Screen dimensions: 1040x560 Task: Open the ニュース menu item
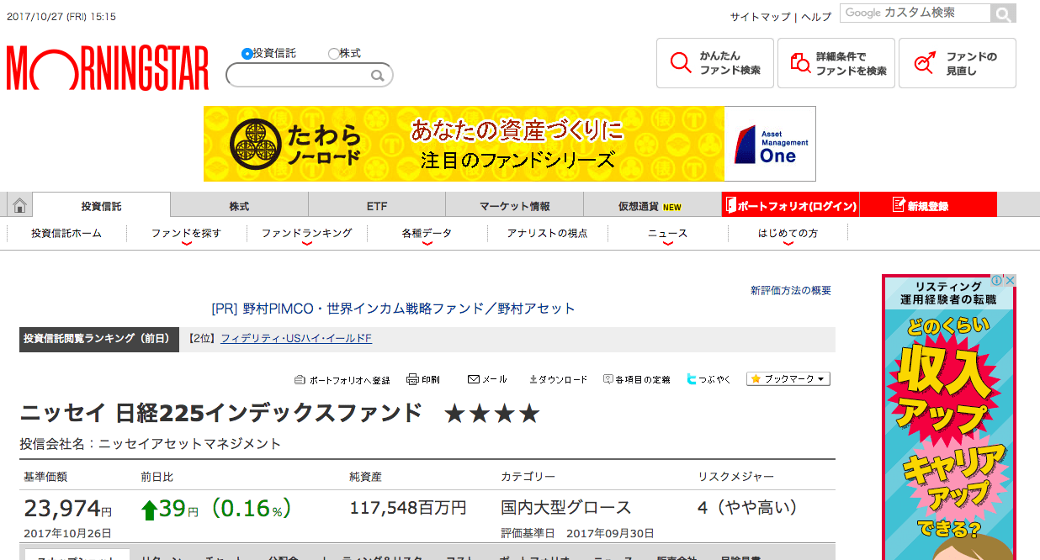[668, 234]
